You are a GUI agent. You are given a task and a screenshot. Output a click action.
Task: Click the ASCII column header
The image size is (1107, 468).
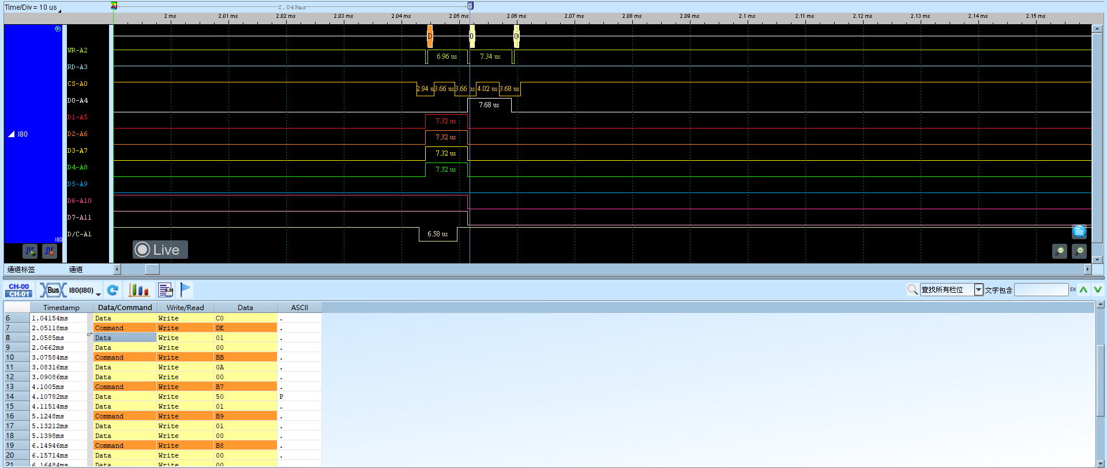click(299, 308)
